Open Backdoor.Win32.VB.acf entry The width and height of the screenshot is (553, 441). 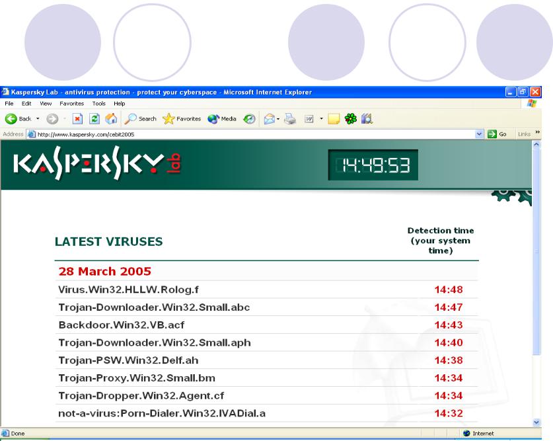click(x=122, y=325)
